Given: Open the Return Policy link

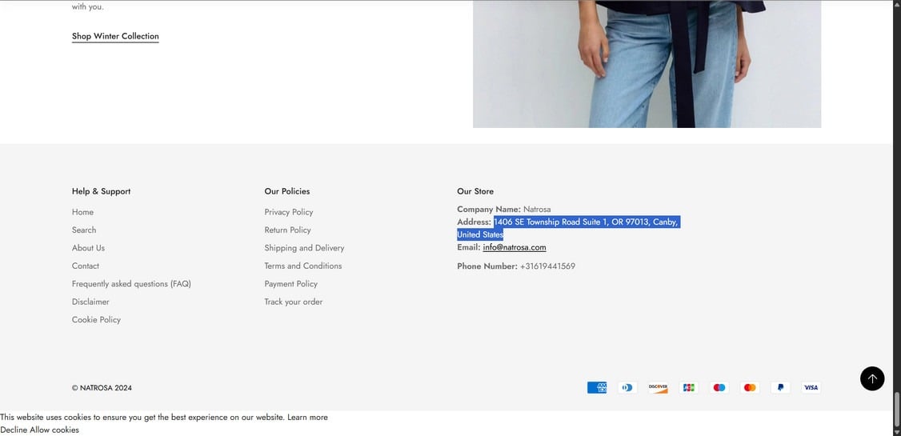Looking at the screenshot, I should click(287, 230).
